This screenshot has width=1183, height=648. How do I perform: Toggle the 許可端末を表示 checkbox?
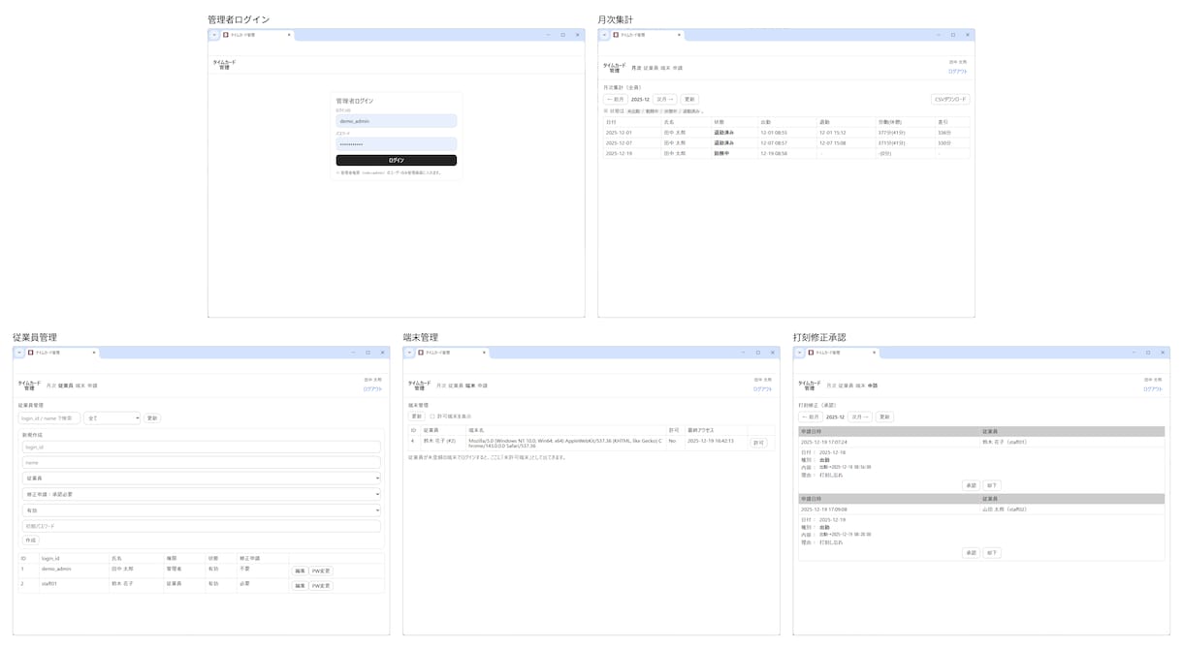point(432,417)
